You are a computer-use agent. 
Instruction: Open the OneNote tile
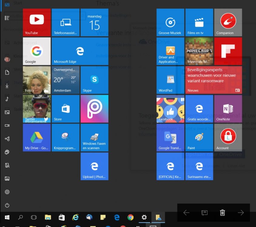click(228, 109)
